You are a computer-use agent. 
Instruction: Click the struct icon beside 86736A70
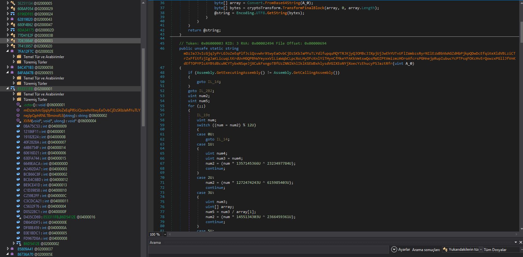click(13, 254)
